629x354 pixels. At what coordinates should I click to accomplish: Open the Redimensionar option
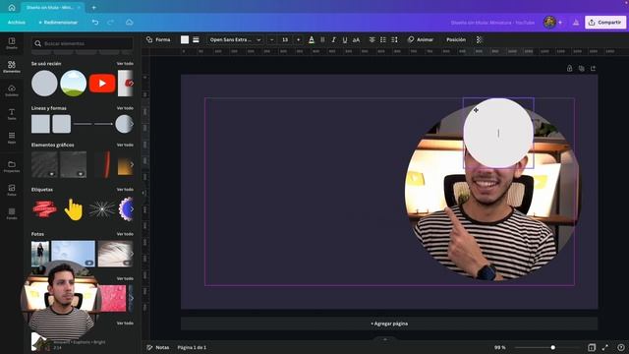(x=58, y=23)
